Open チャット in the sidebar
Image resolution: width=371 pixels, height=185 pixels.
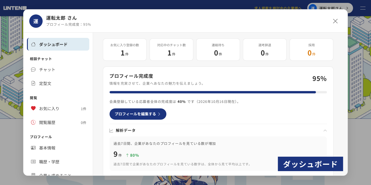click(58, 69)
